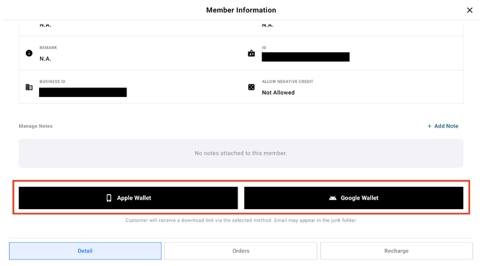The height and width of the screenshot is (266, 480).
Task: Click the 'Member Information' title
Action: pos(241,10)
